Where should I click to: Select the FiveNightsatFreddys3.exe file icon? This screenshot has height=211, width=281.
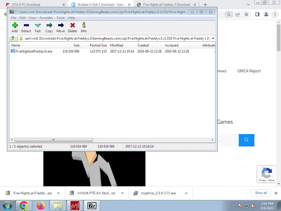tap(13, 51)
